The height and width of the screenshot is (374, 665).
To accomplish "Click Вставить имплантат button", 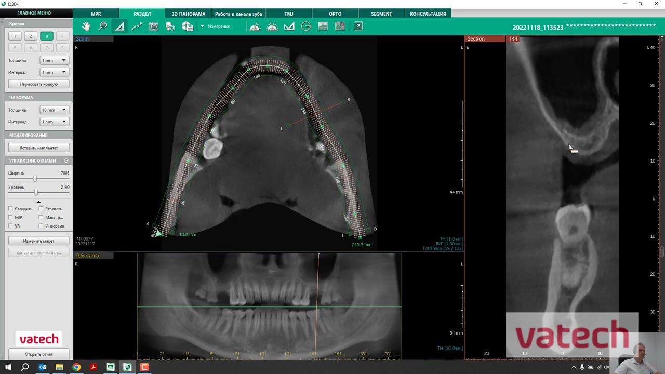I will point(39,148).
